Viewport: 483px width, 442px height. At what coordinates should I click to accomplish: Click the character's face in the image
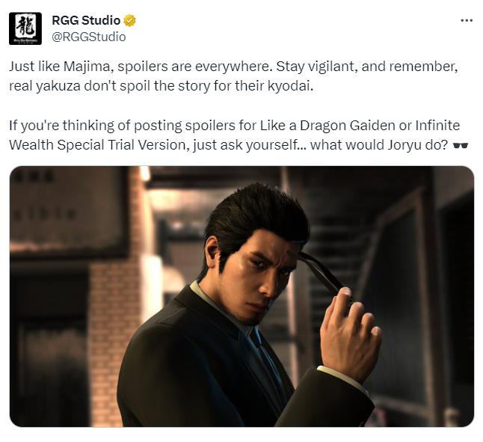click(268, 277)
